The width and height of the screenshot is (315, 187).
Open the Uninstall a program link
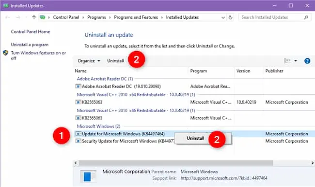[x=30, y=44]
